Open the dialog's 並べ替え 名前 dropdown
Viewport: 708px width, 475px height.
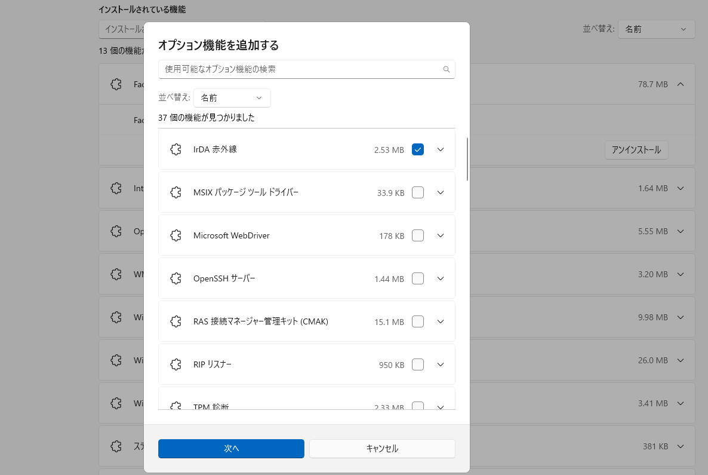click(x=232, y=97)
